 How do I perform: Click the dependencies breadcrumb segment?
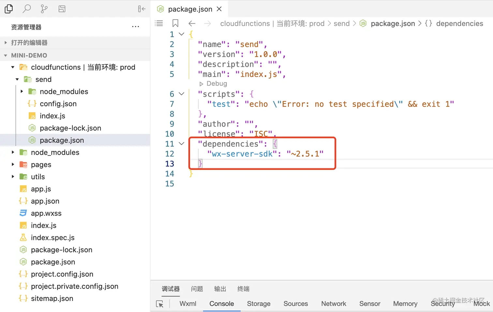point(460,23)
